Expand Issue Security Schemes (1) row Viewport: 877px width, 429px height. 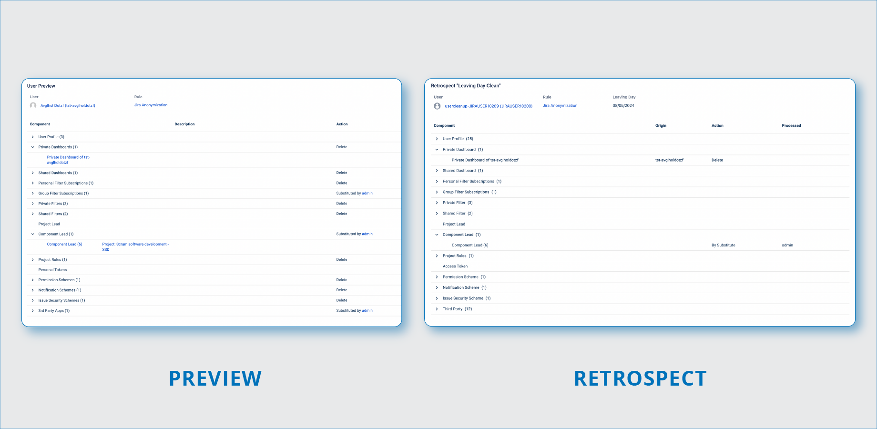[32, 300]
